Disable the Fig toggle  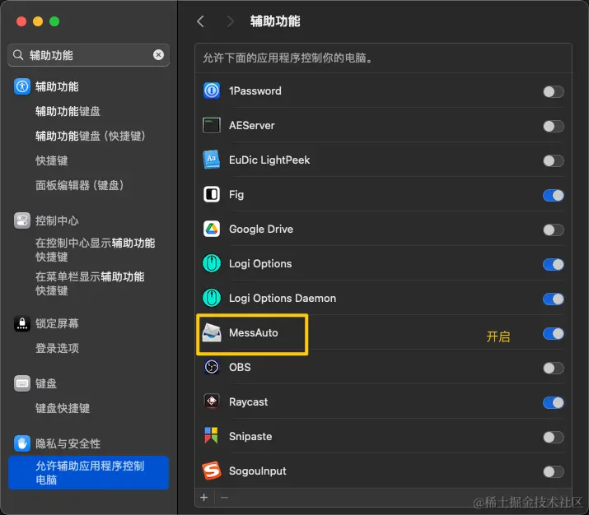[554, 195]
